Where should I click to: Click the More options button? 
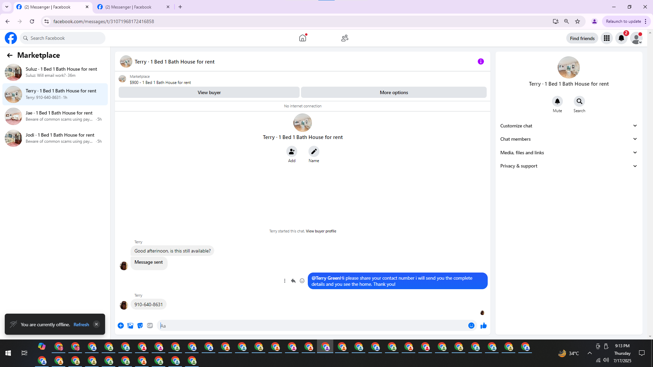[394, 92]
